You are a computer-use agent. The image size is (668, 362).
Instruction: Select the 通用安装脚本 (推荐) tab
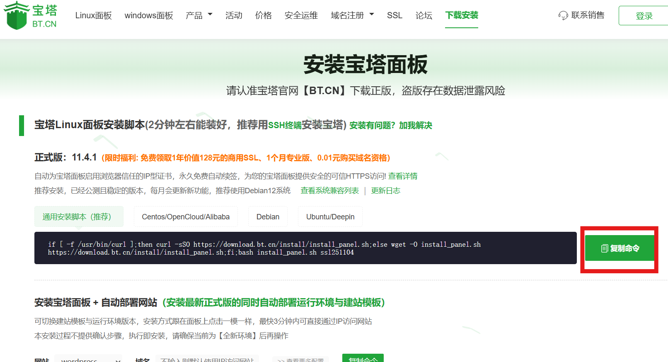click(79, 217)
